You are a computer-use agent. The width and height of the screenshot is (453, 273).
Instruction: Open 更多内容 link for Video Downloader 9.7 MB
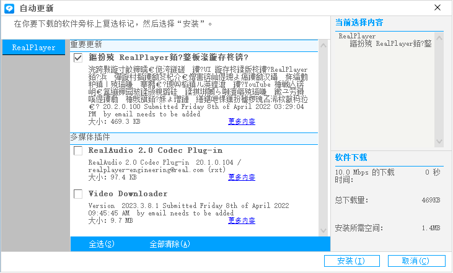(x=242, y=220)
